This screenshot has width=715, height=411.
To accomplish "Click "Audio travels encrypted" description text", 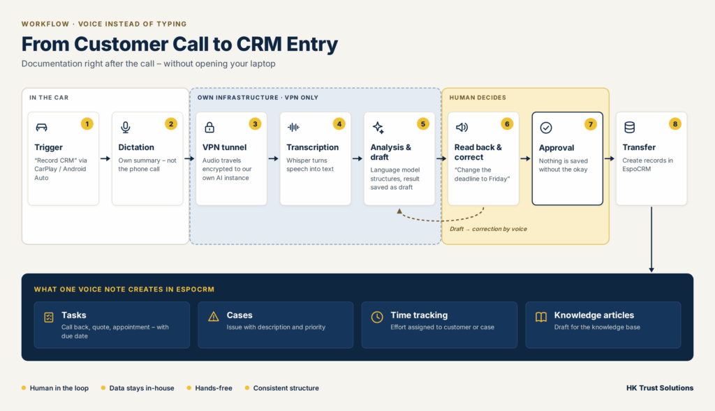I will (227, 169).
